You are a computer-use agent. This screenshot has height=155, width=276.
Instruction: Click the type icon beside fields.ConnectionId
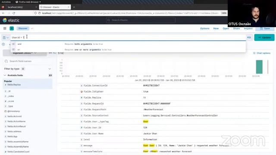click(82, 86)
